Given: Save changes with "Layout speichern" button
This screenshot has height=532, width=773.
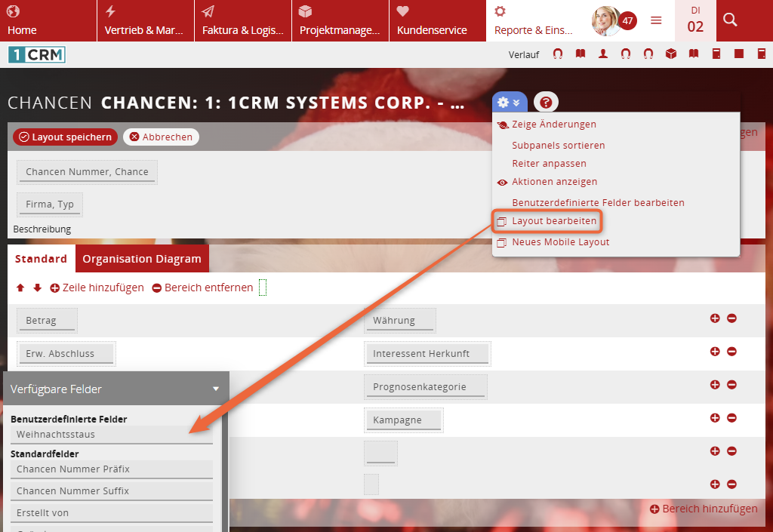Looking at the screenshot, I should (x=65, y=137).
